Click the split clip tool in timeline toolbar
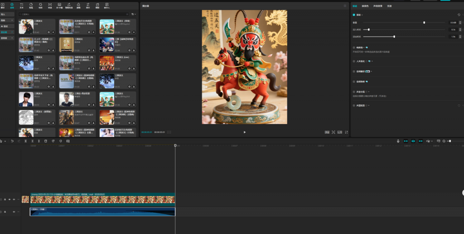 tap(26, 141)
